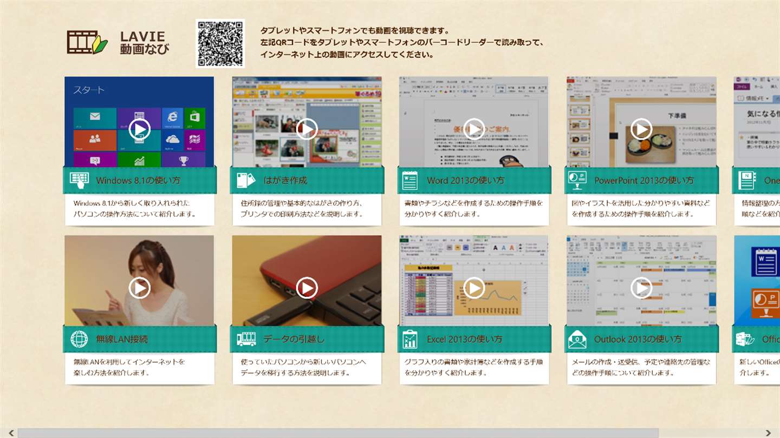Click the Word document icon in the banner
Screen dimensions: 780x438
(409, 181)
